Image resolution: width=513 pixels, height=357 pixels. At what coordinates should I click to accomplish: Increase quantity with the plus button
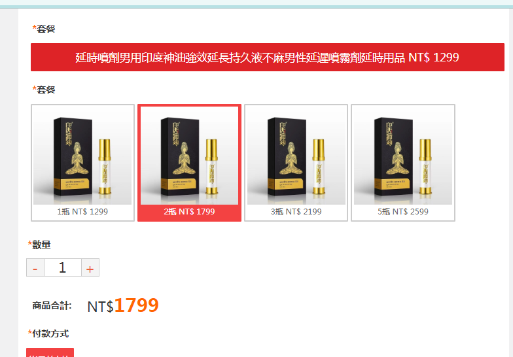tap(90, 268)
